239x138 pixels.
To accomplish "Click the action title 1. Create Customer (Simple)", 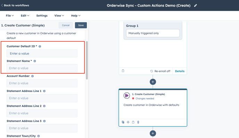I will pos(148,94).
